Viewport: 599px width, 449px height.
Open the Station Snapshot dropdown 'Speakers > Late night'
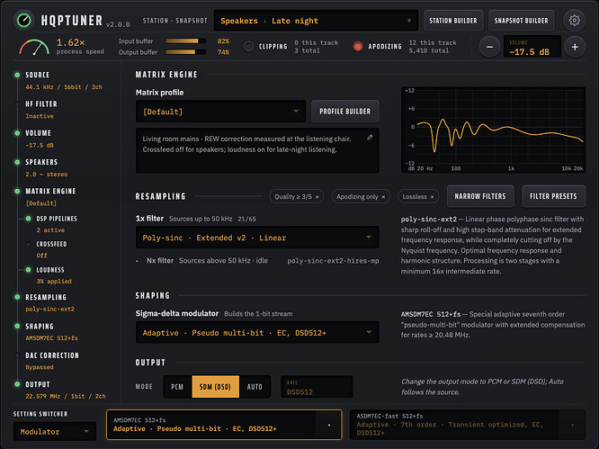[316, 21]
